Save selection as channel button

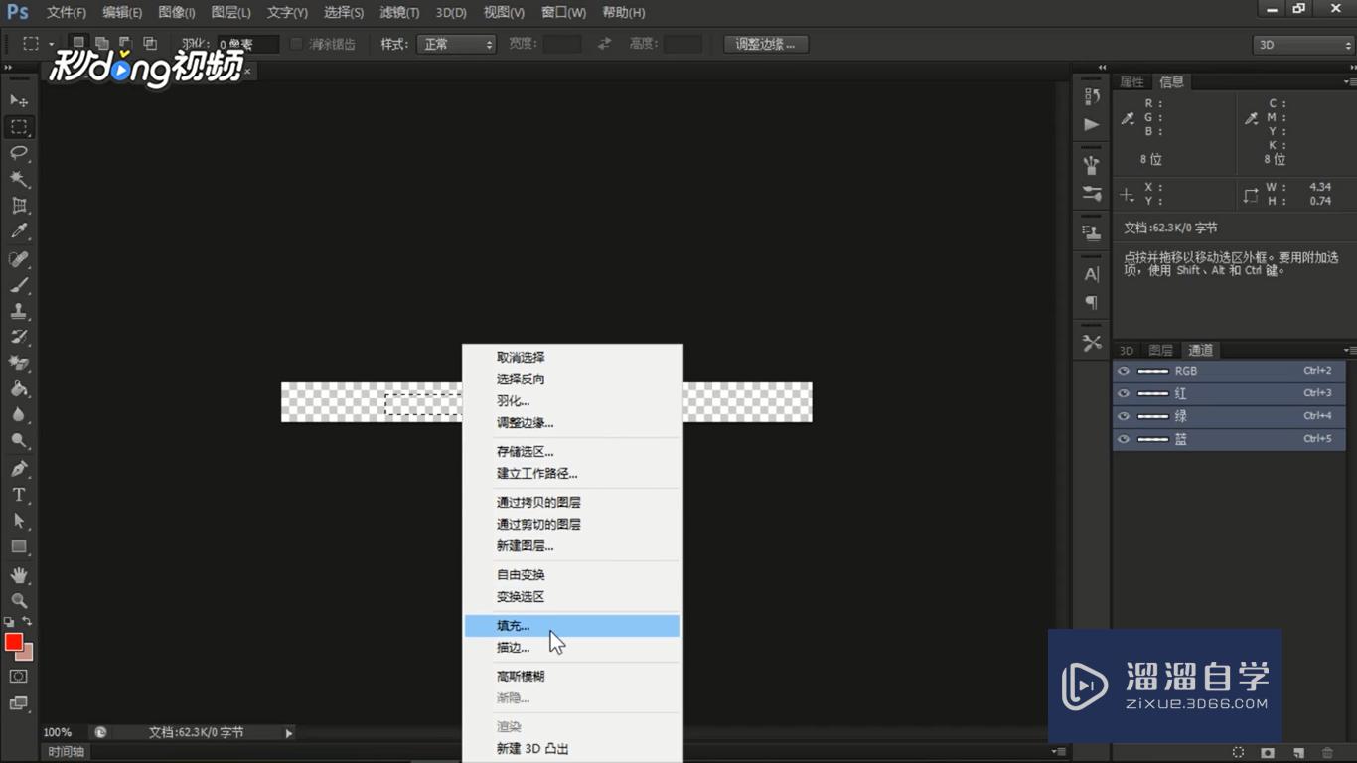pos(1268,753)
